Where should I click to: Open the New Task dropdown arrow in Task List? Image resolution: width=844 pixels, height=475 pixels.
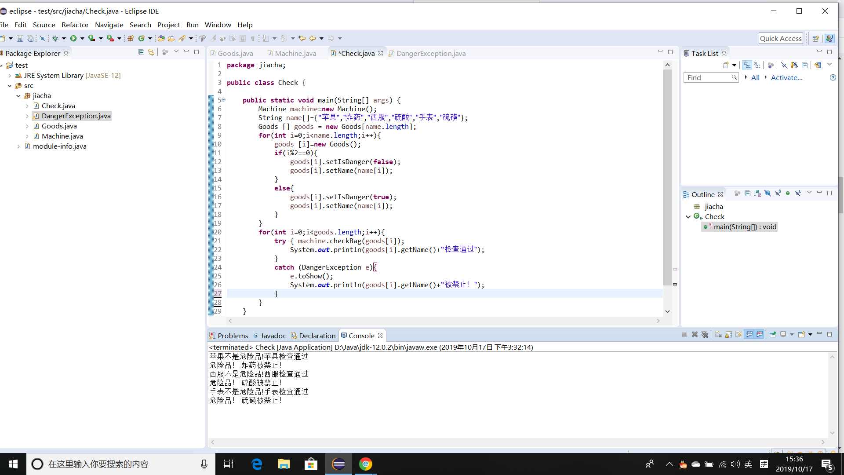[x=735, y=65]
